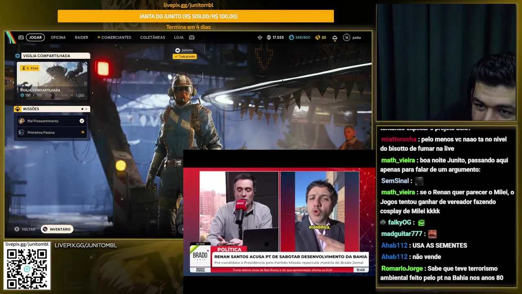
Task: Click the Brado Rádio logo
Action: tap(200, 257)
